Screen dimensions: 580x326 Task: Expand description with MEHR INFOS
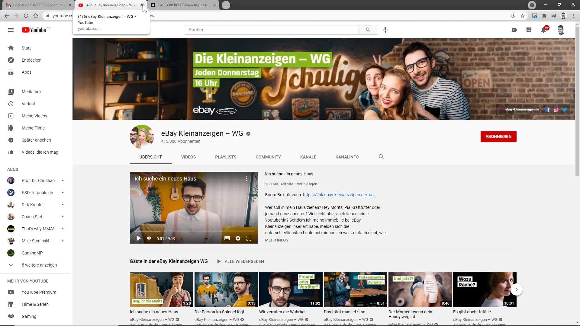(x=276, y=240)
